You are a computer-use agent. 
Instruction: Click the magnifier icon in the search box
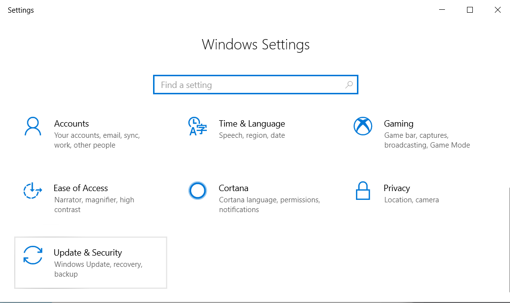349,85
